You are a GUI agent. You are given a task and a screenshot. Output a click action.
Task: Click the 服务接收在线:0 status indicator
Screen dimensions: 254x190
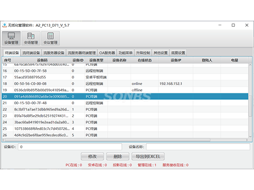point(175,165)
